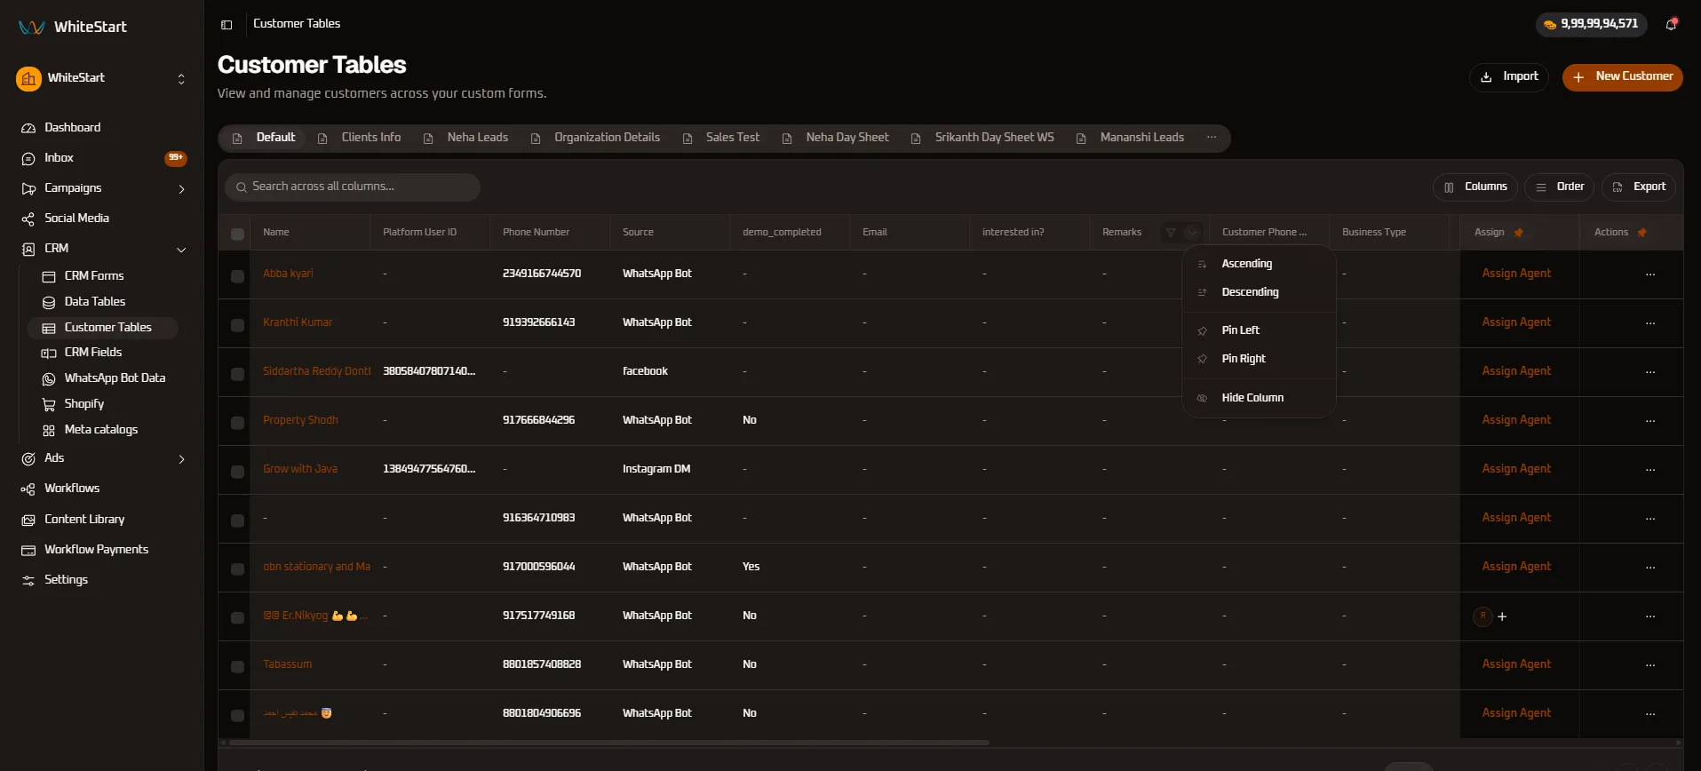Switch to the Clients Info tab
Viewport: 1701px width, 771px height.
point(360,138)
